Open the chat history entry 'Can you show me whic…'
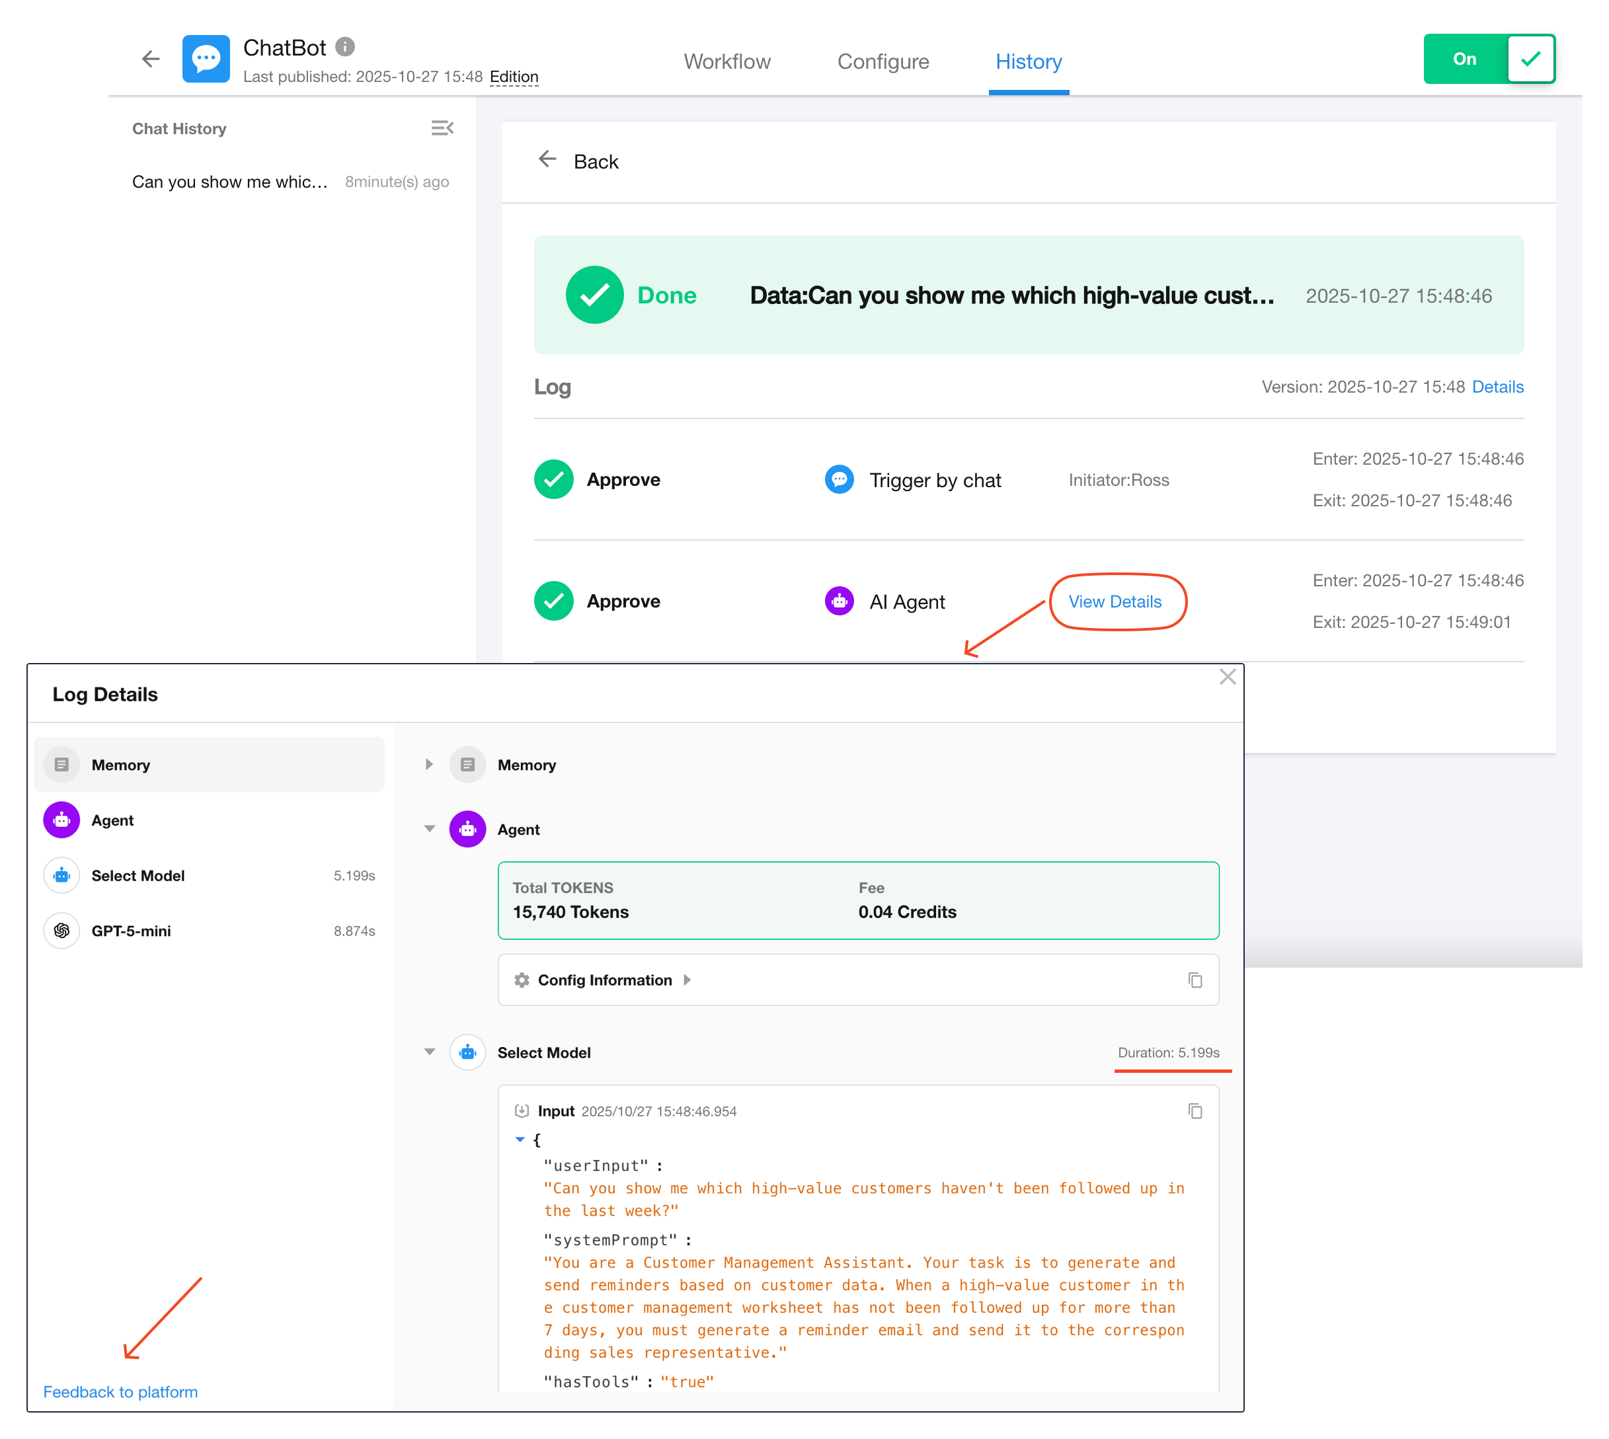 (x=229, y=182)
